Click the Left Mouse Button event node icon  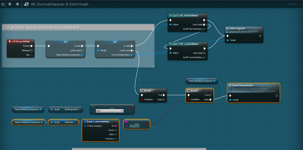[x=10, y=42]
